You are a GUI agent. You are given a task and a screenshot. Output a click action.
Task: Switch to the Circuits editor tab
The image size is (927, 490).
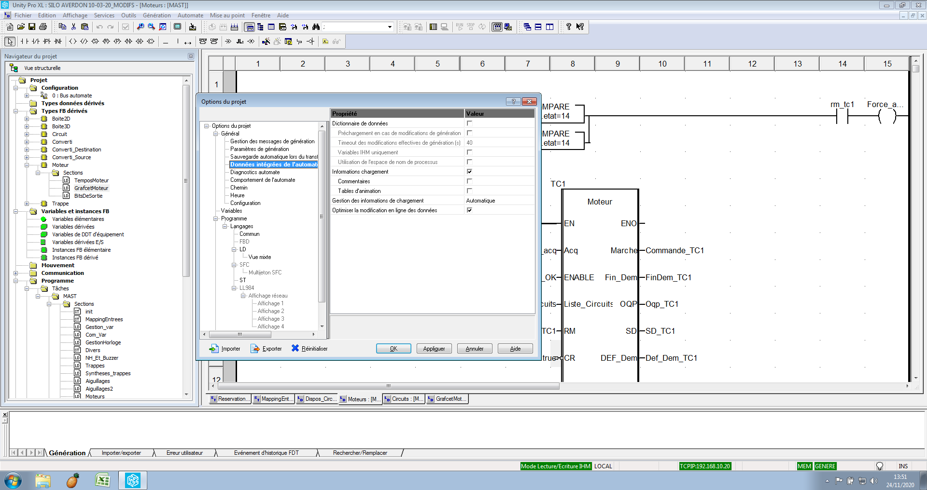[404, 399]
